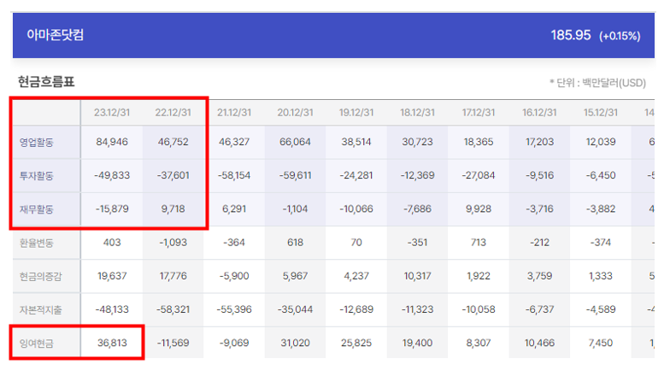Select the 22.12/31 column header
The image size is (664, 370).
[173, 113]
